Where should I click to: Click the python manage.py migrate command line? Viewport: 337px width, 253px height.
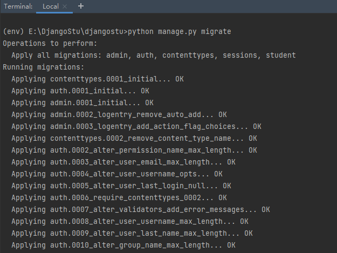tap(117, 32)
